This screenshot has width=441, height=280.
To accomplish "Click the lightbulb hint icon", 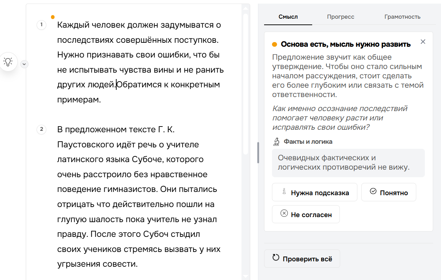I will pyautogui.click(x=8, y=61).
